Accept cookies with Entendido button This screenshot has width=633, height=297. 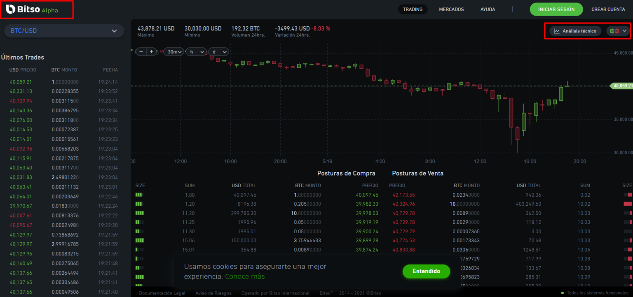426,271
